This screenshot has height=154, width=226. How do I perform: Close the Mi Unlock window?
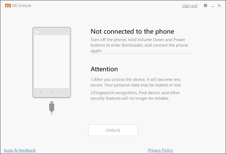coord(219,5)
